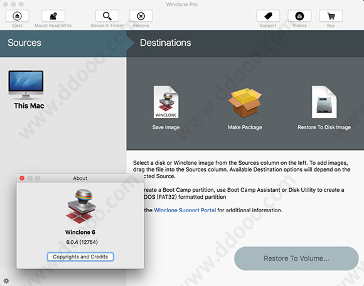Viewport: 364px width, 286px height.
Task: Choose the Restore To Disk Image icon
Action: click(x=324, y=102)
